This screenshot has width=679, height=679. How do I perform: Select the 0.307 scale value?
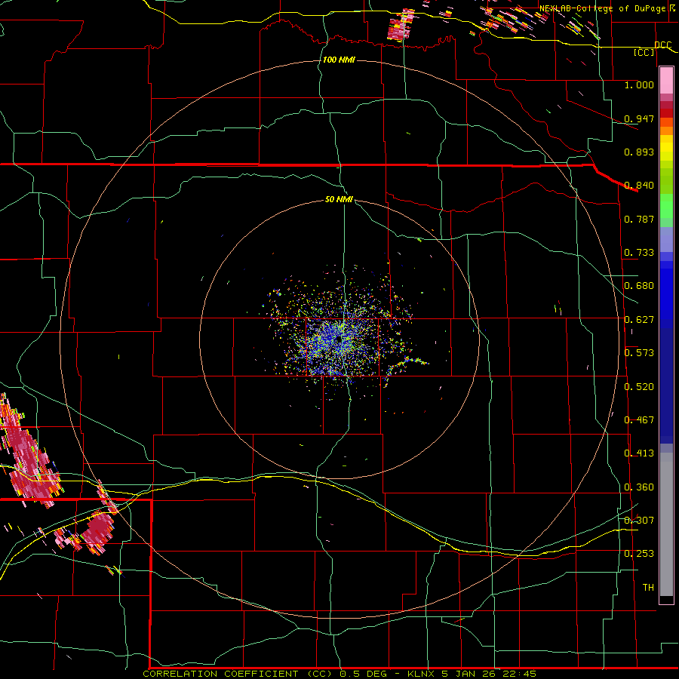point(639,521)
